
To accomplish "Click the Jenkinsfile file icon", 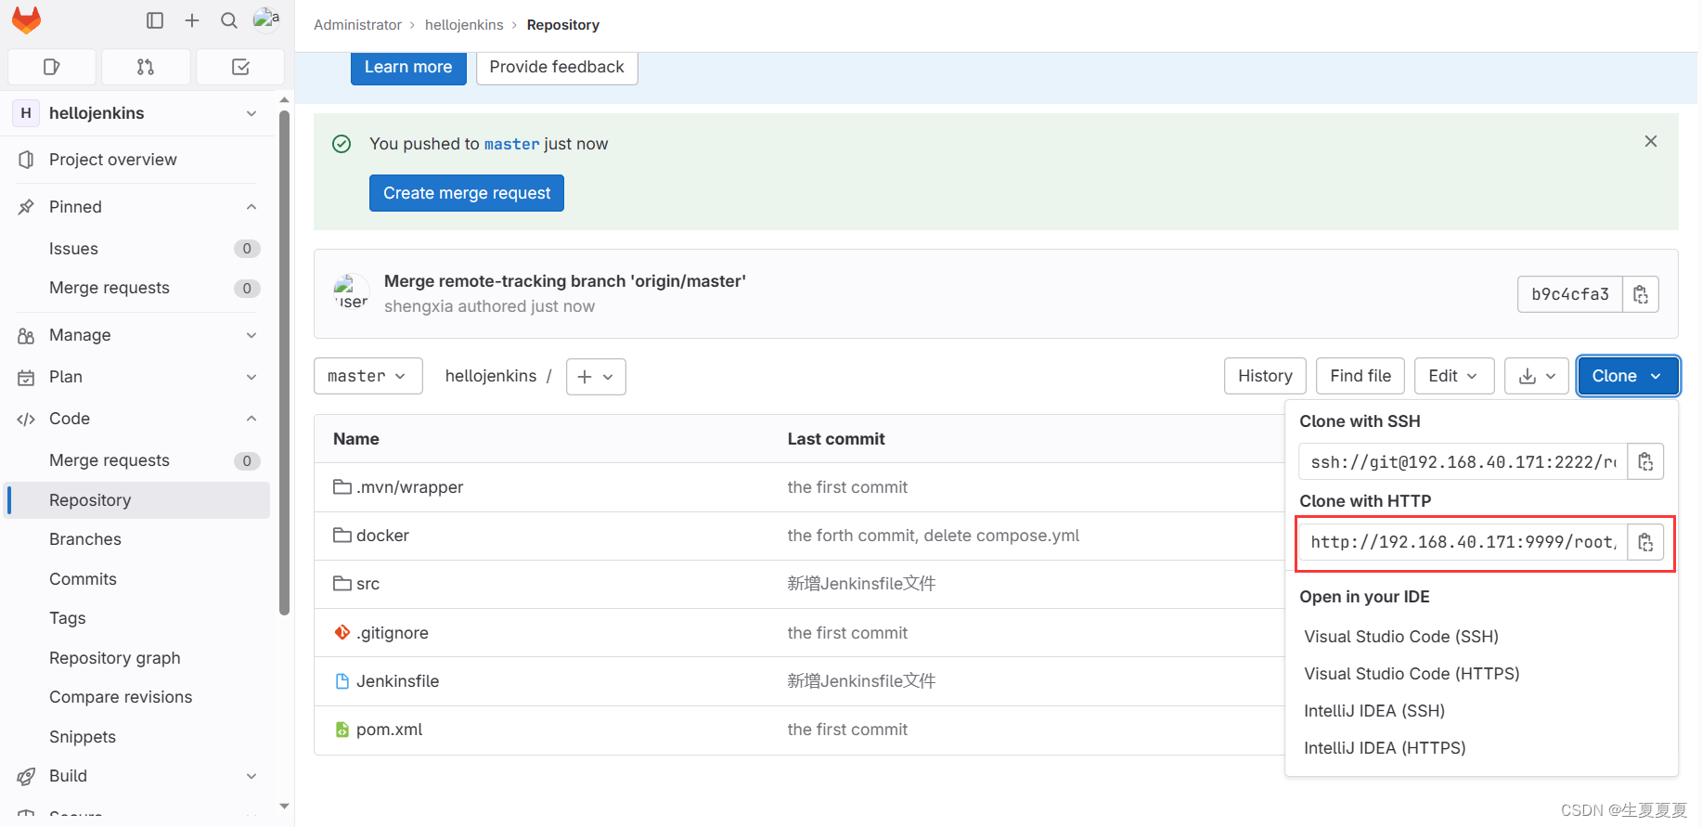I will [x=342, y=681].
